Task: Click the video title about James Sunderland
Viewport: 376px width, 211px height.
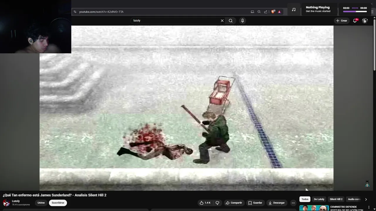Action: coord(55,195)
